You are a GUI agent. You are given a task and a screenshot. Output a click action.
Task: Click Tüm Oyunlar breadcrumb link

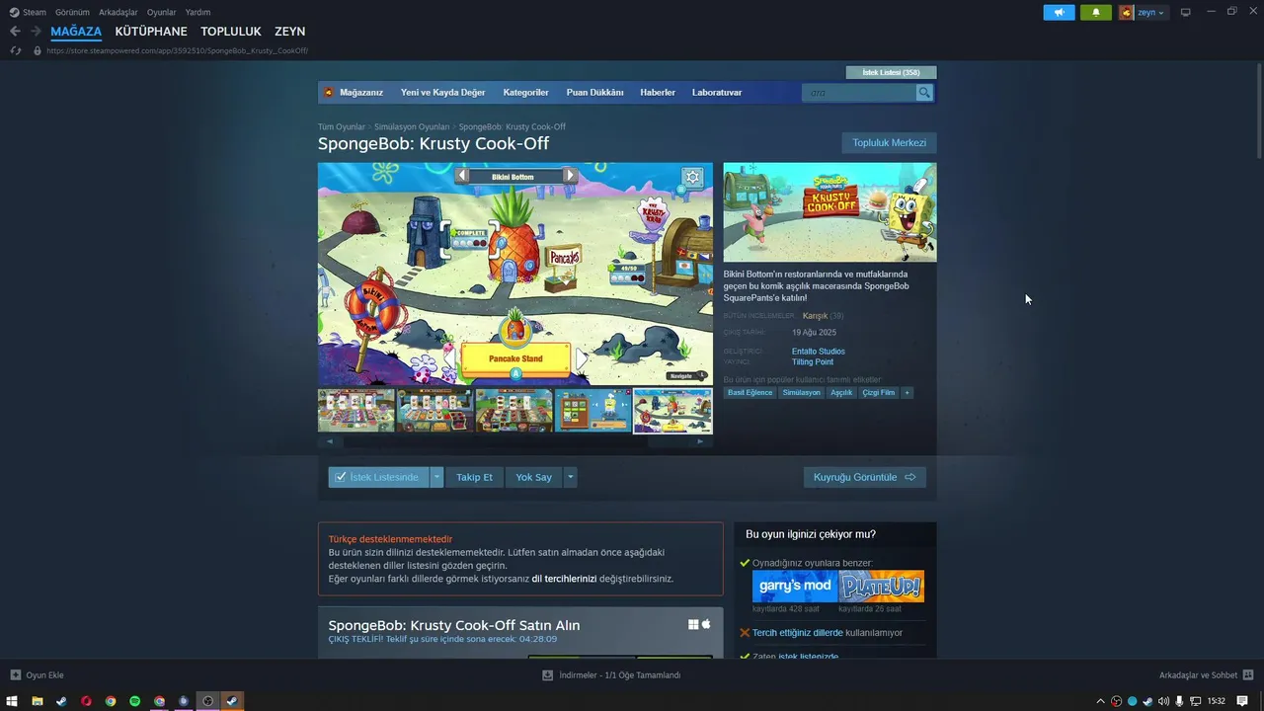point(341,127)
